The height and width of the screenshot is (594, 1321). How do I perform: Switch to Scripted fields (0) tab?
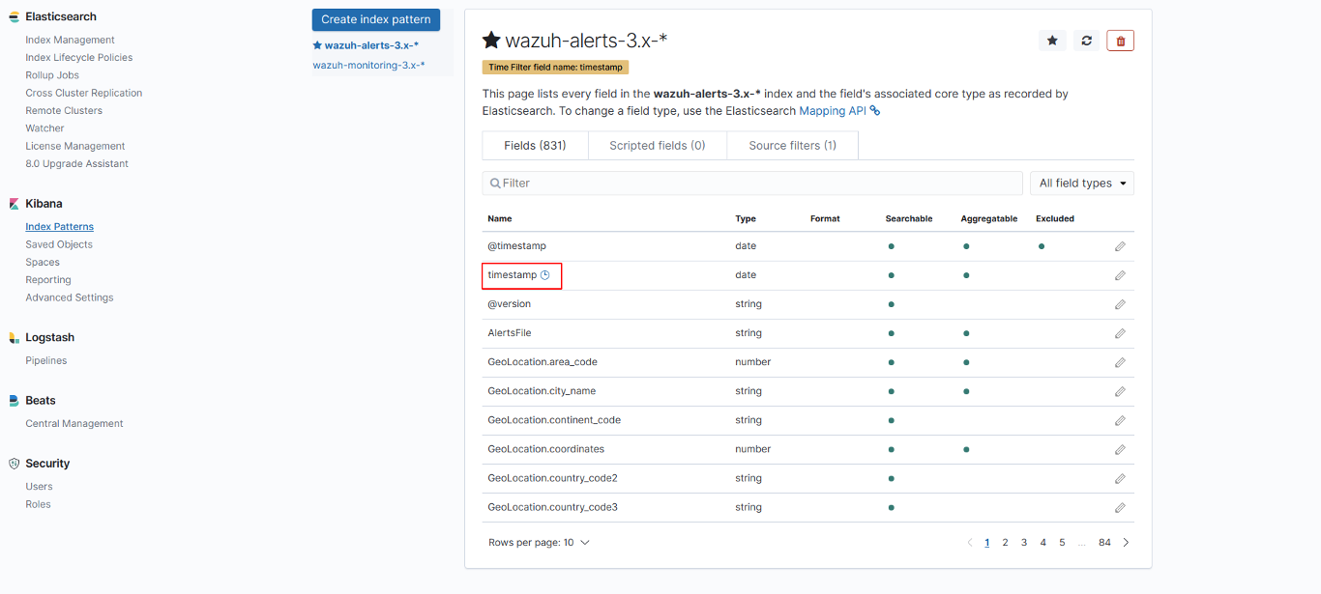pyautogui.click(x=658, y=146)
